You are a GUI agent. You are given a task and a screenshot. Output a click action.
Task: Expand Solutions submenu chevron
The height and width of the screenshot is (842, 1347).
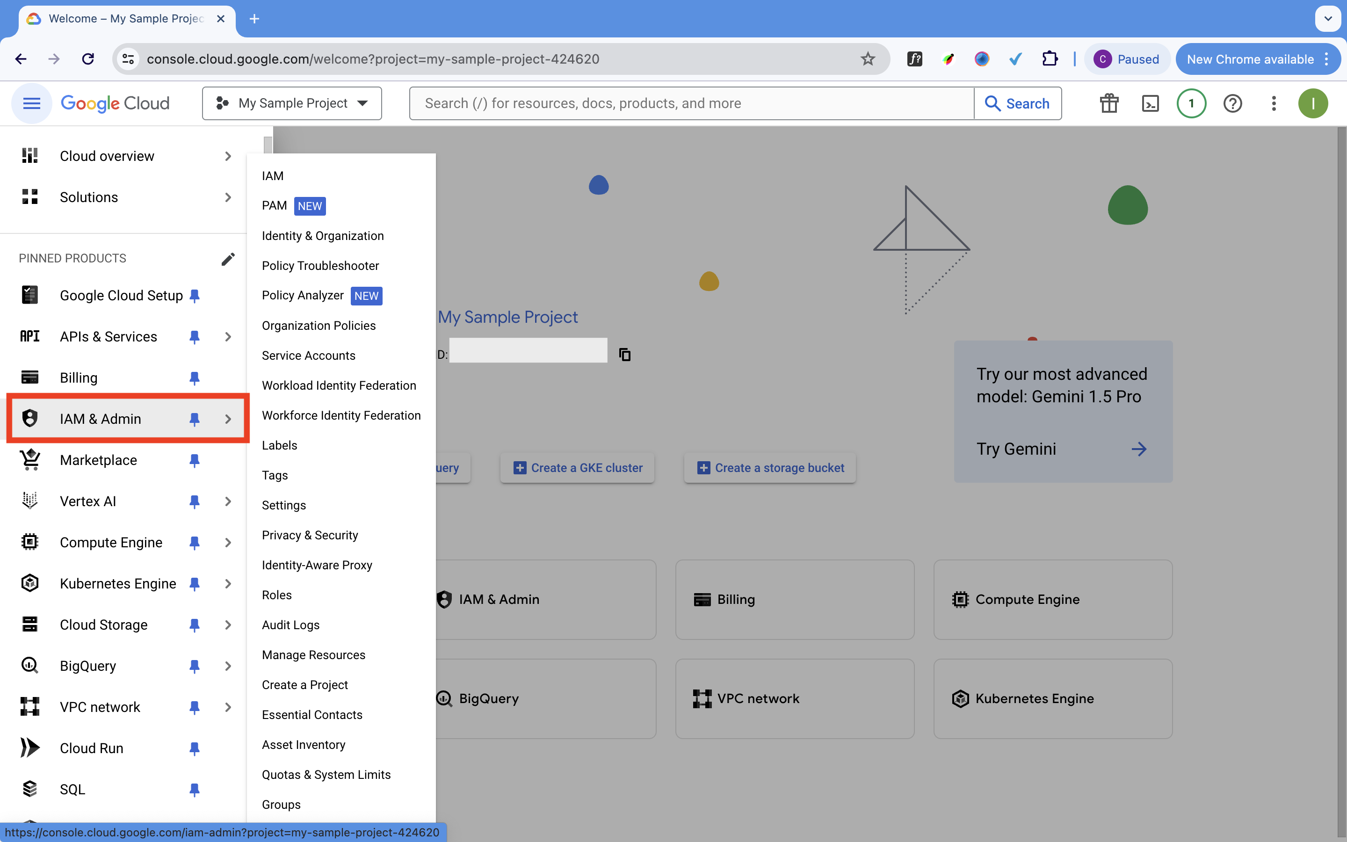click(x=228, y=197)
